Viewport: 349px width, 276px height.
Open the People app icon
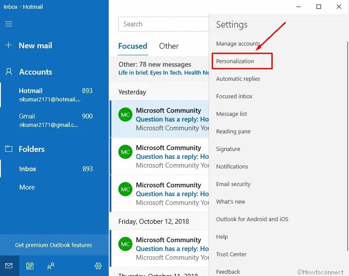pyautogui.click(x=50, y=266)
